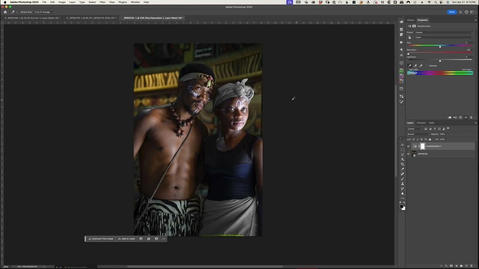Viewport: 479px width, 269px height.
Task: Click the Subtract from Sample eyedropper
Action: click(421, 66)
